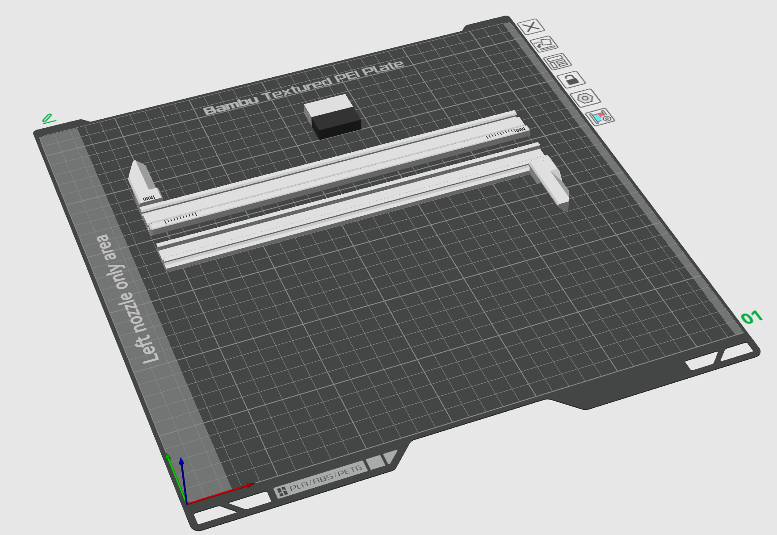Edit plate name with green pencil icon

tap(48, 119)
